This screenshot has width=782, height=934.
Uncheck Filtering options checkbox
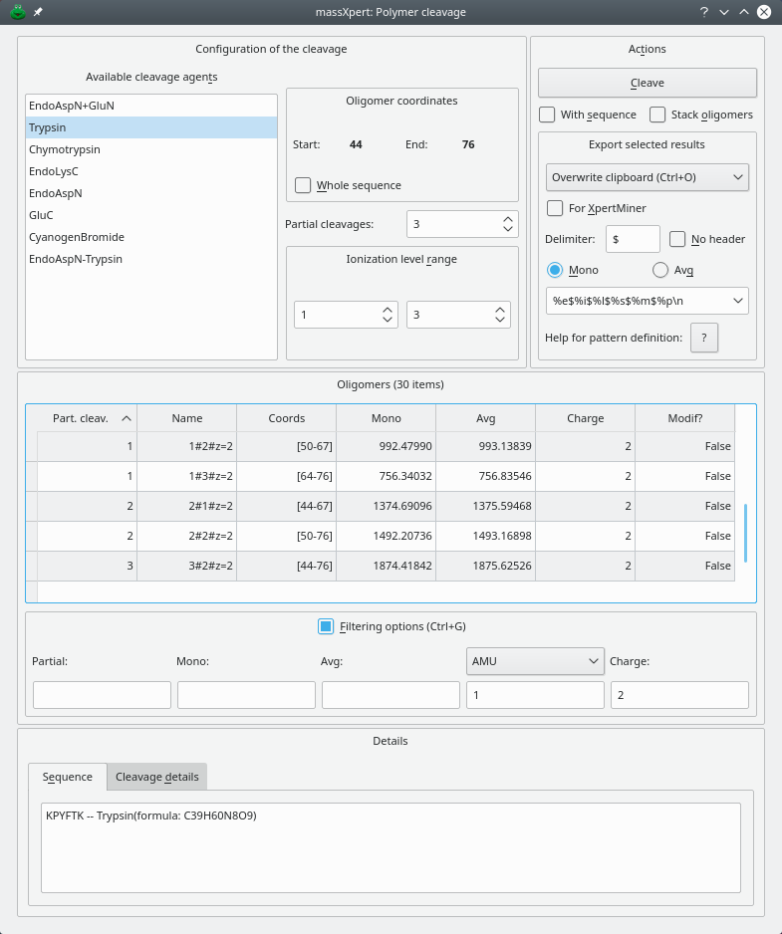pos(326,626)
